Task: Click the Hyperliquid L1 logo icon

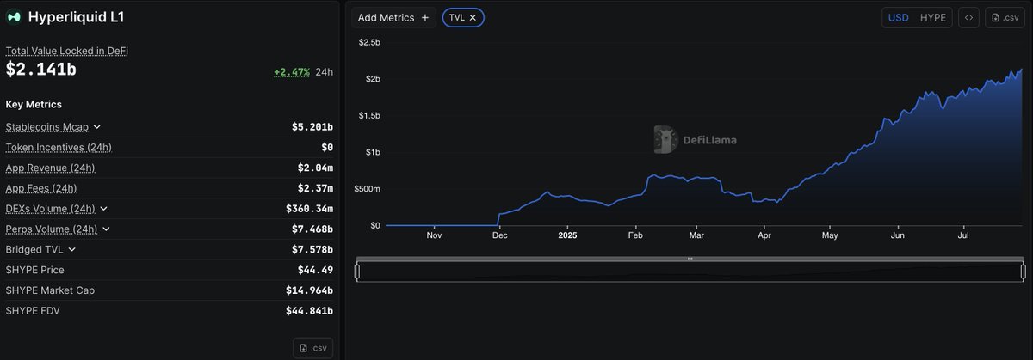Action: 14,17
